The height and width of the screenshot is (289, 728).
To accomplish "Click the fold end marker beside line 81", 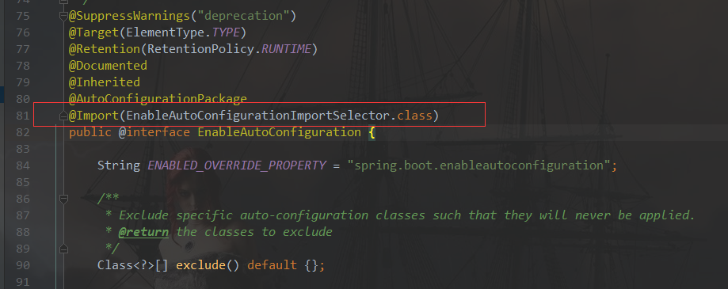I will (x=63, y=116).
